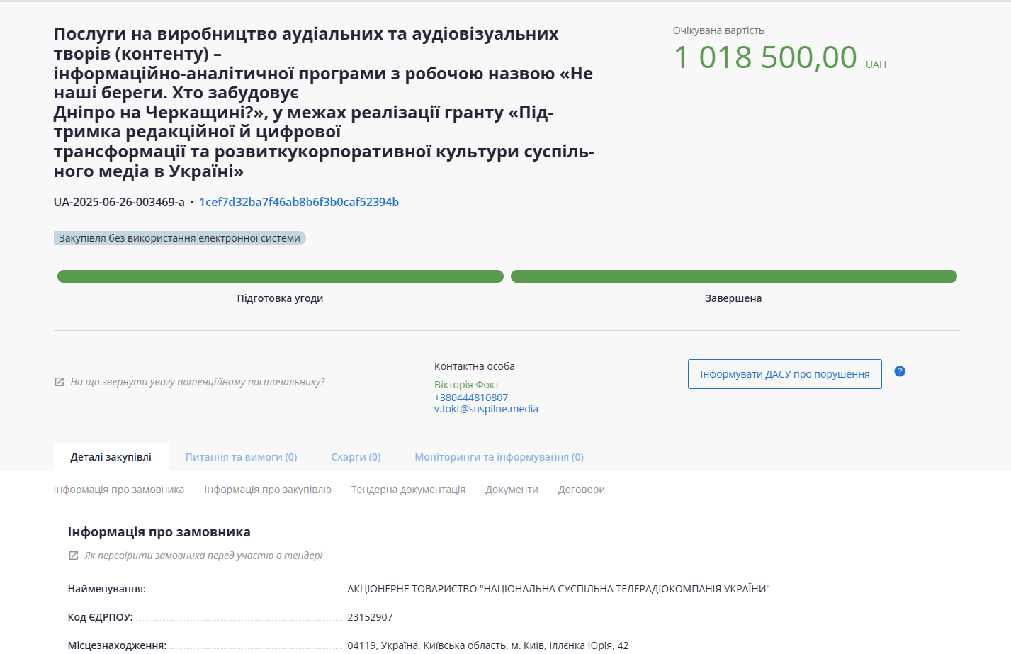Call phone number +380444810807
The image size is (1011, 654).
[470, 398]
